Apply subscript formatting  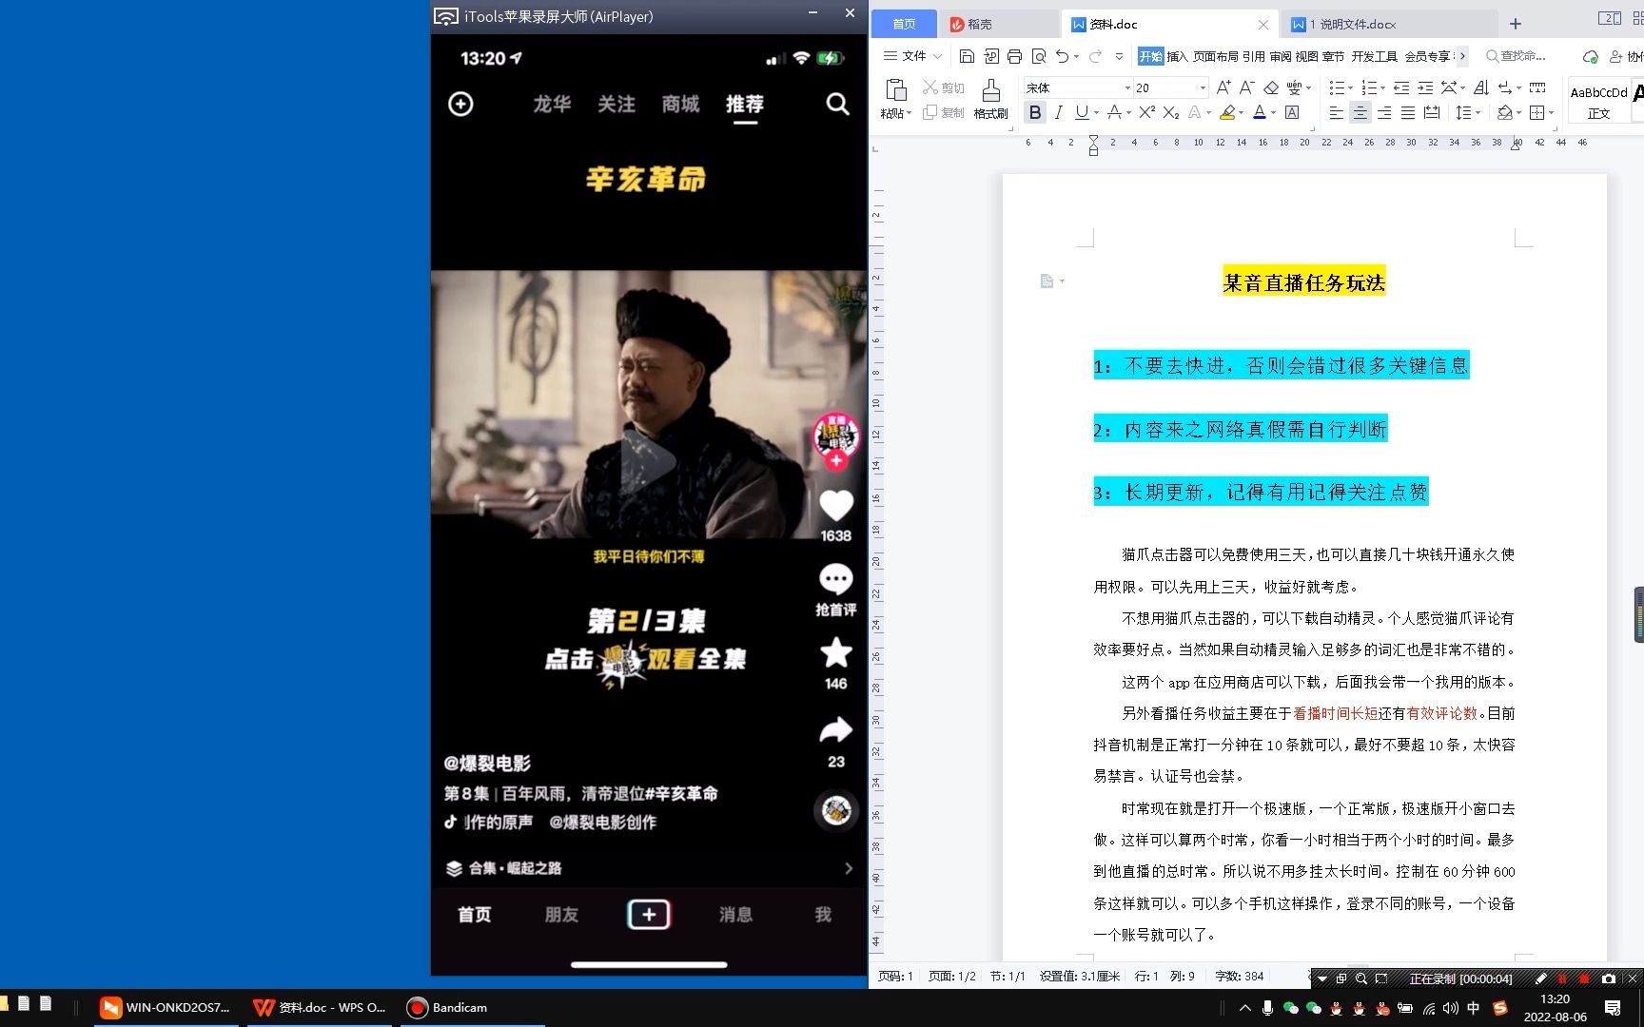1171,112
